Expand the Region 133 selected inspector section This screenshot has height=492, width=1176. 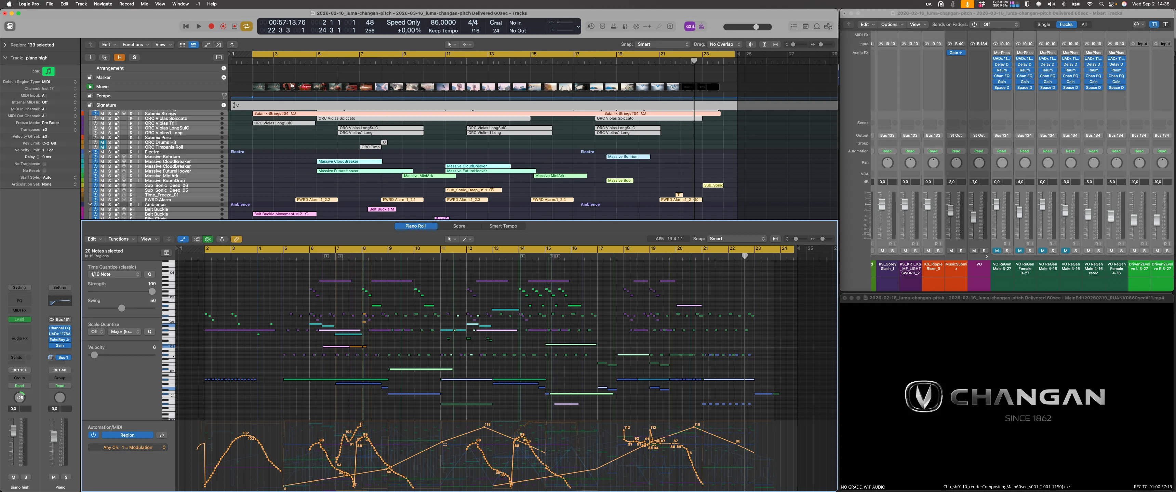pos(5,45)
